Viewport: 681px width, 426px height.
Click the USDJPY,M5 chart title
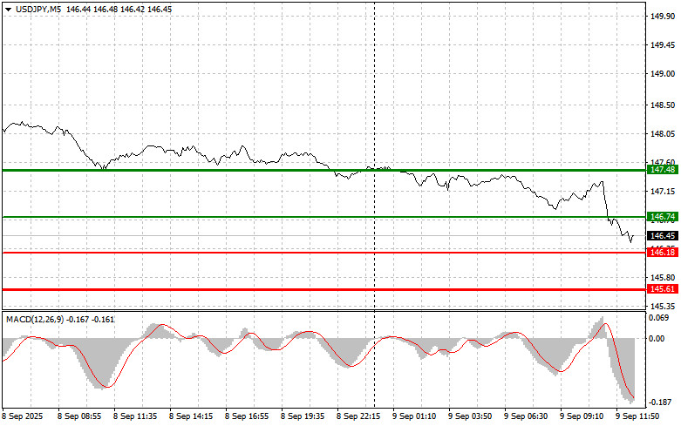pyautogui.click(x=37, y=8)
